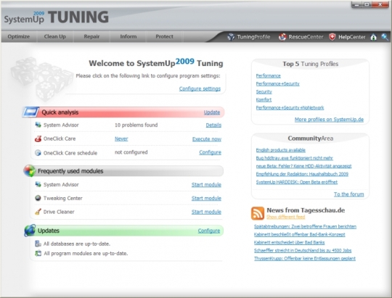392x298 pixels.
Task: Click System Advisor icon under Frequently used modules
Action: tap(38, 184)
